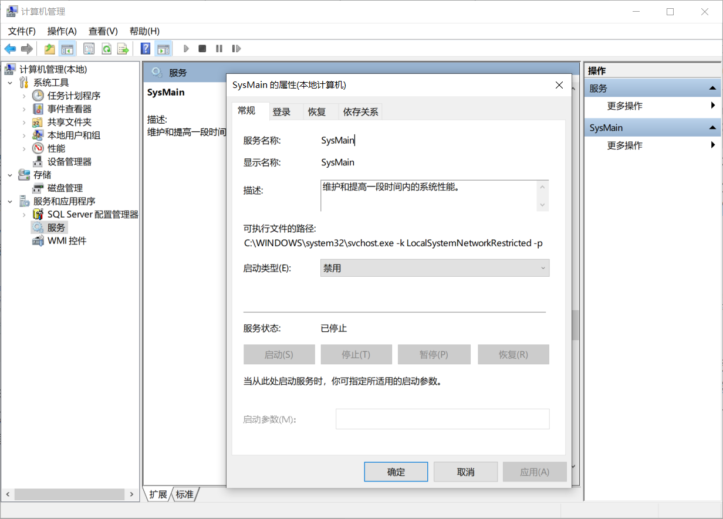This screenshot has width=723, height=519.
Task: Toggle the show/hide action pane icon
Action: coord(163,49)
